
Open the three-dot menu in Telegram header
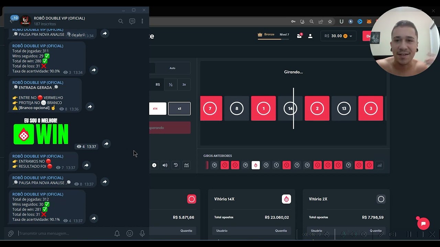click(142, 21)
